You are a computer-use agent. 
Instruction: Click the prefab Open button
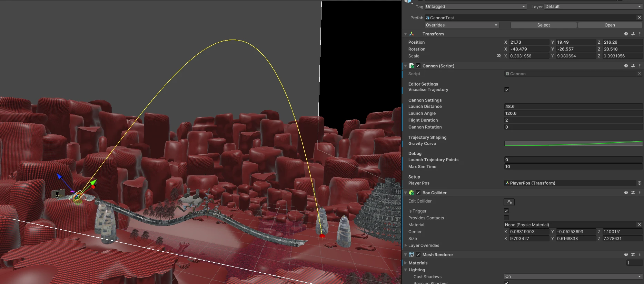(610, 25)
